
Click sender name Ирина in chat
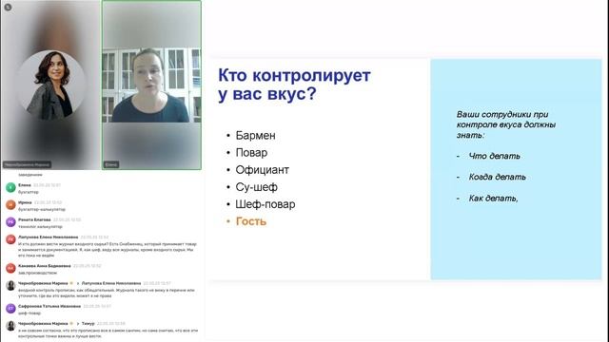pos(25,202)
